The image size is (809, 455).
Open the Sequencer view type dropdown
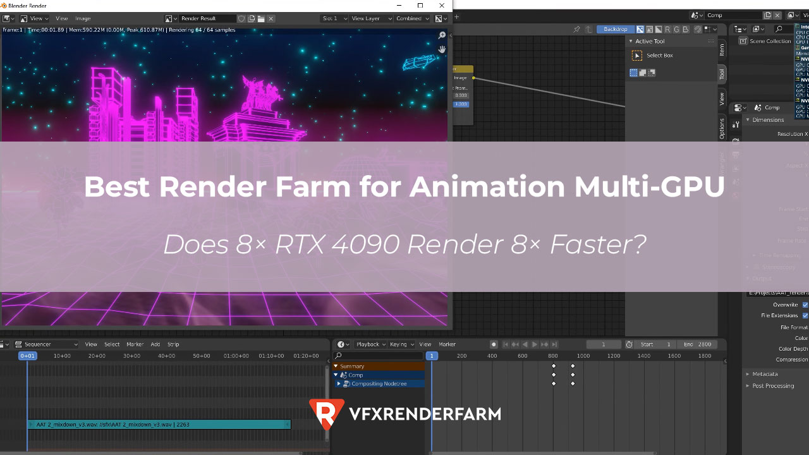coord(46,344)
